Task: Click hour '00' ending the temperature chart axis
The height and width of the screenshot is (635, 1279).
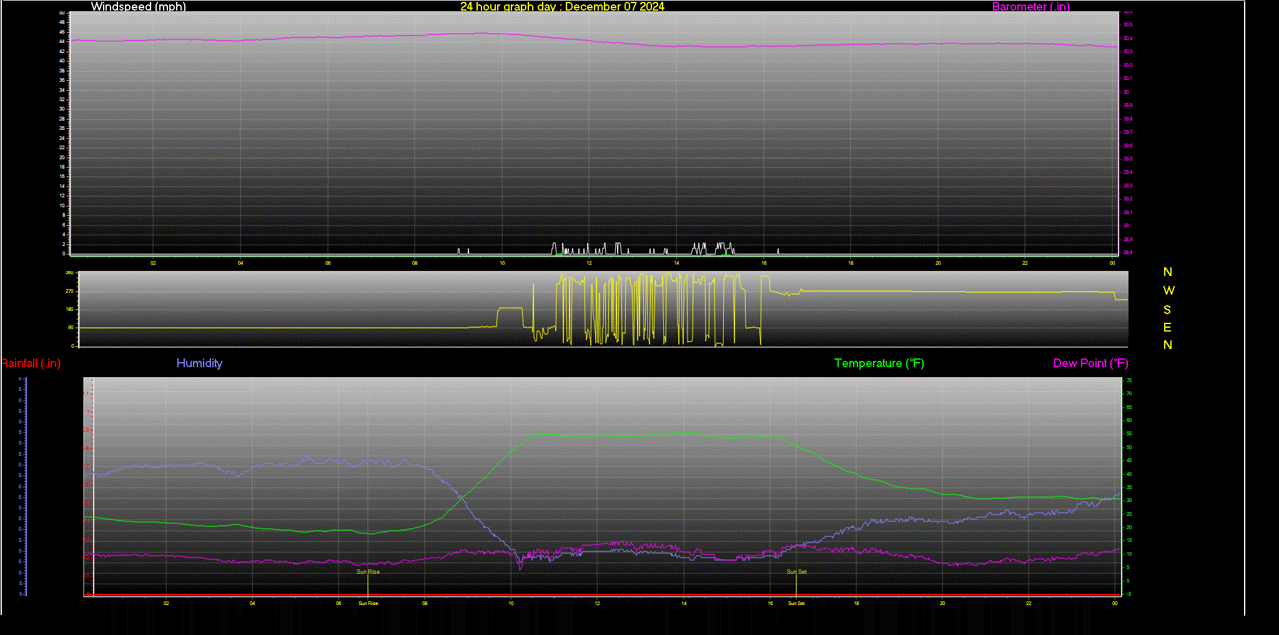Action: tap(1115, 603)
